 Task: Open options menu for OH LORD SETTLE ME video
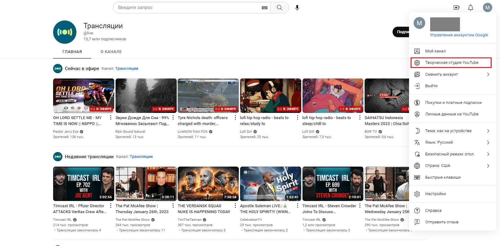pyautogui.click(x=111, y=118)
